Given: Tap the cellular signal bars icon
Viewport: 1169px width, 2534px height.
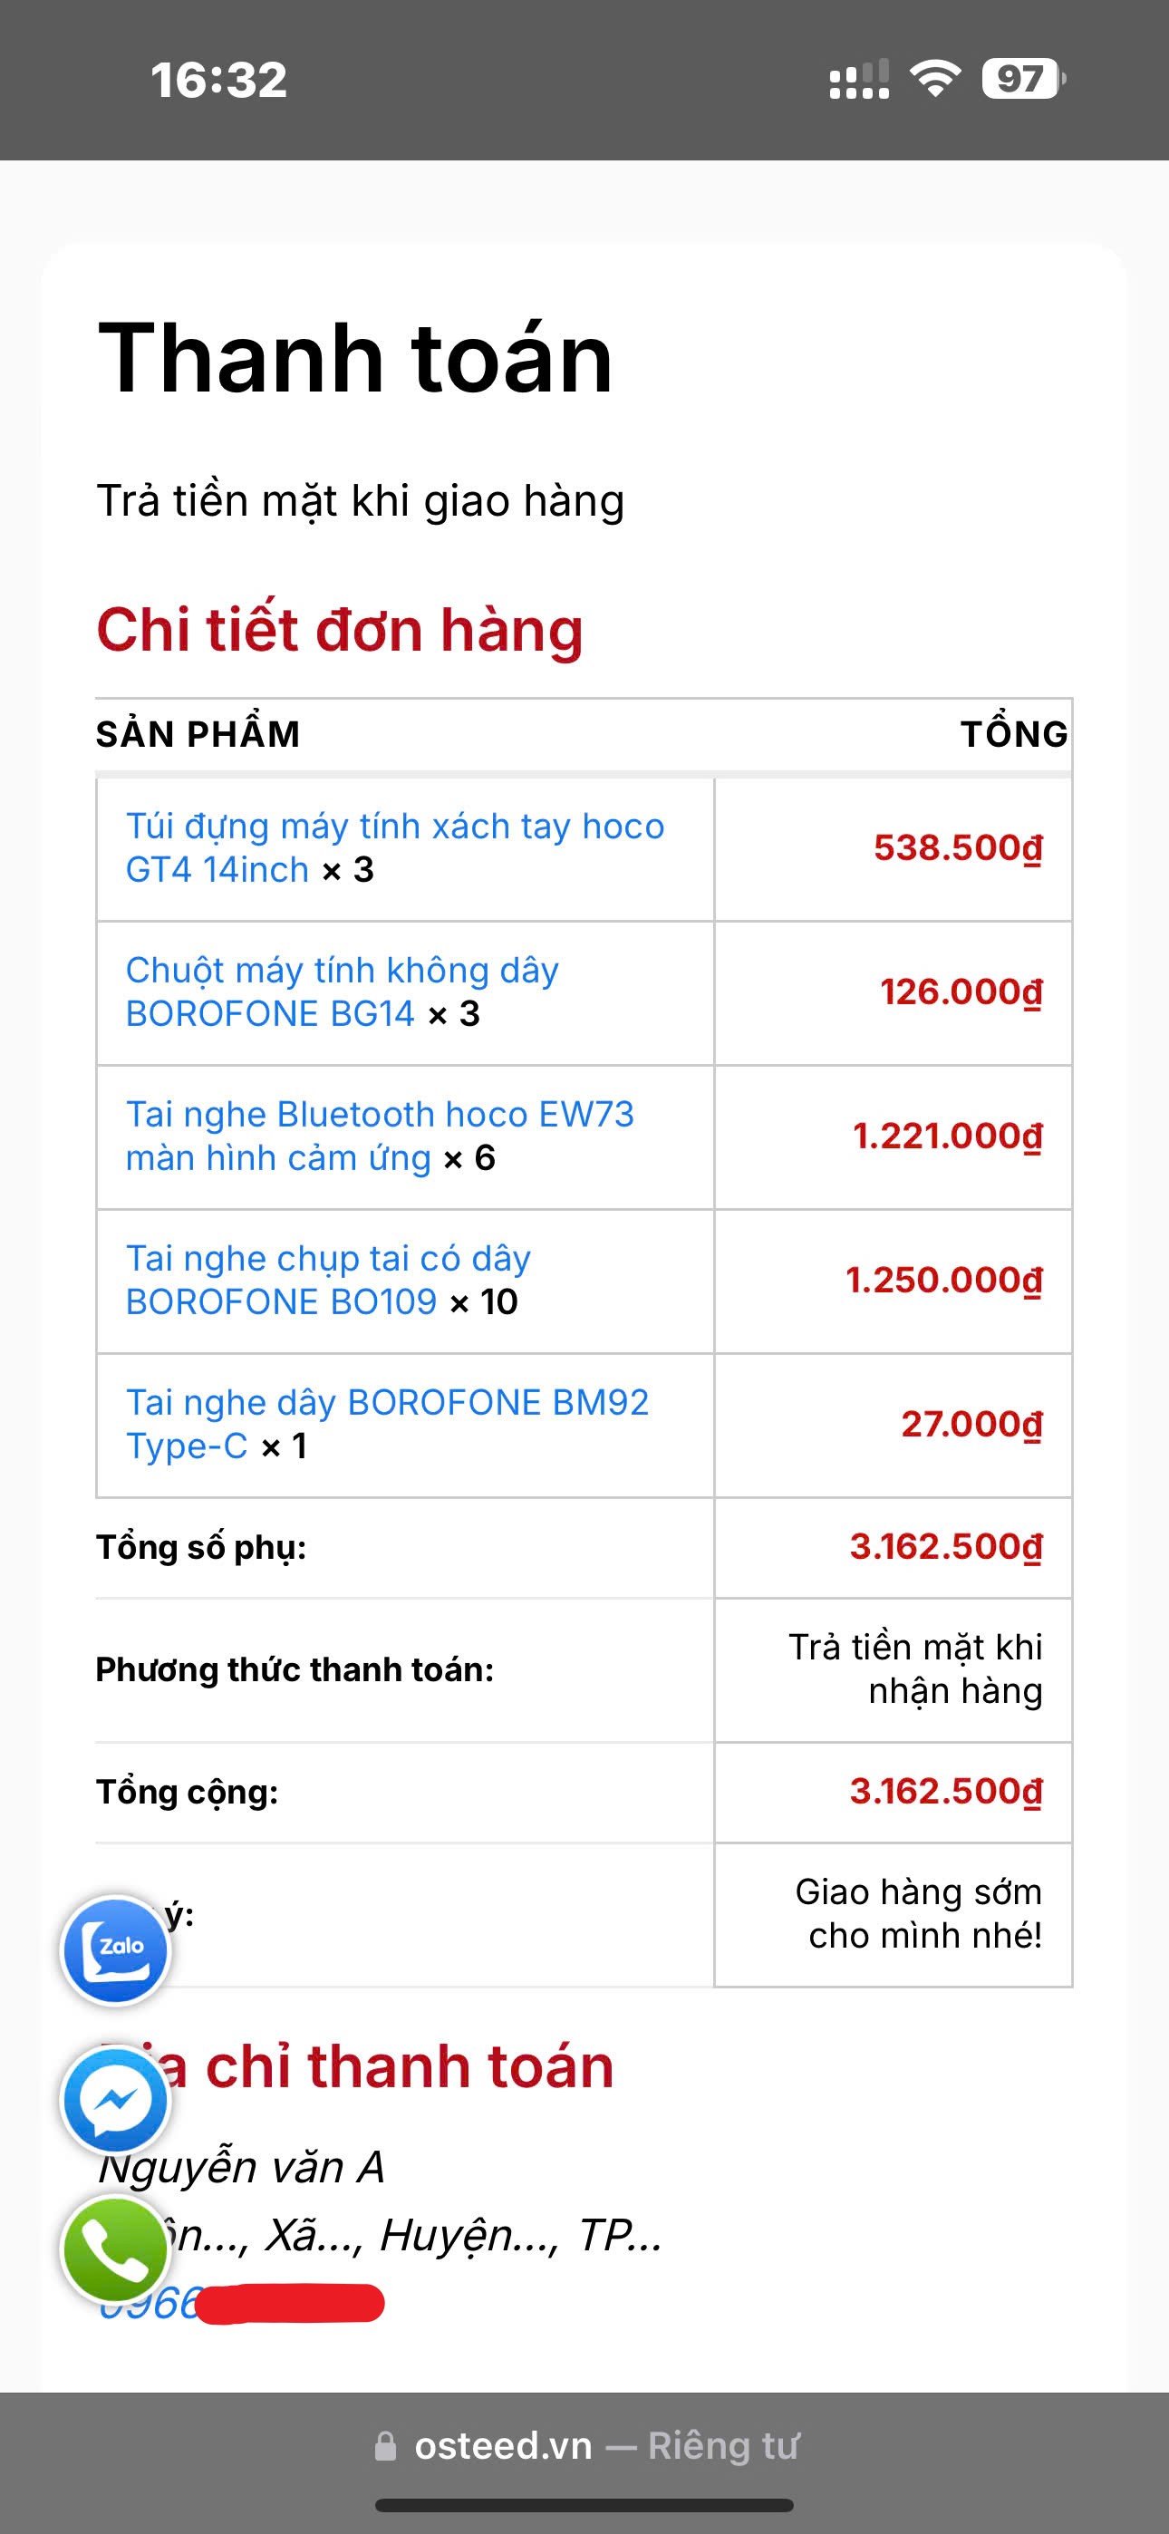Looking at the screenshot, I should tap(859, 80).
